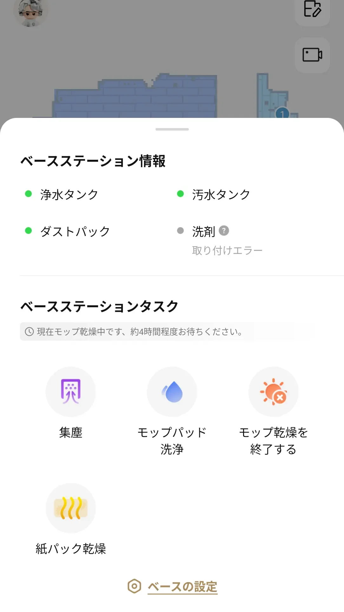Start モップパッド洗浄 water drop icon

[172, 391]
